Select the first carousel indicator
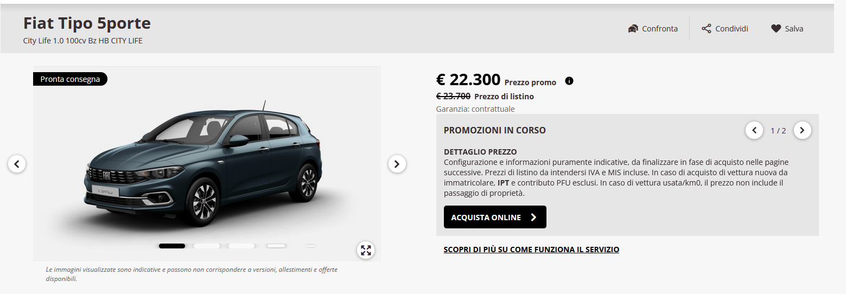Viewport: 846px width, 294px height. point(172,246)
